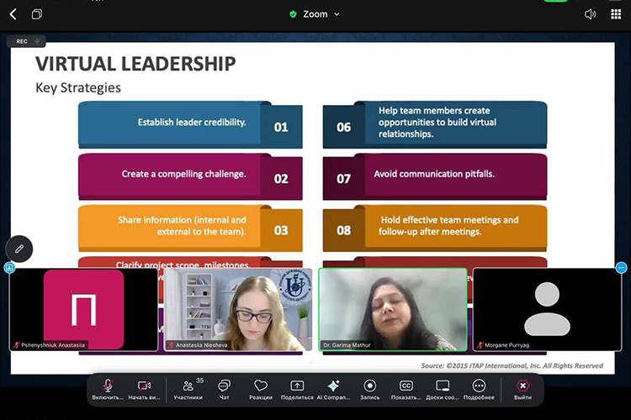The width and height of the screenshot is (631, 420).
Task: Click the share screen (Поделиться) icon
Action: click(x=296, y=386)
